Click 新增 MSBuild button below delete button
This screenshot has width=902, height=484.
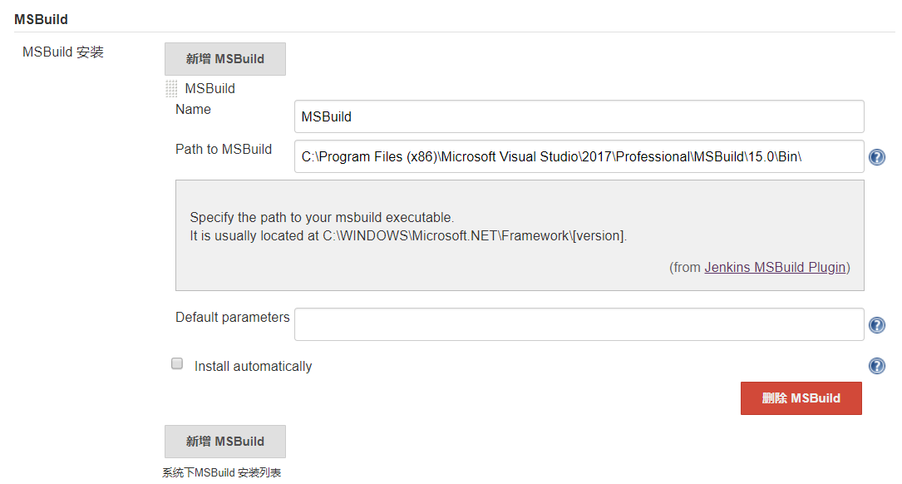[225, 442]
